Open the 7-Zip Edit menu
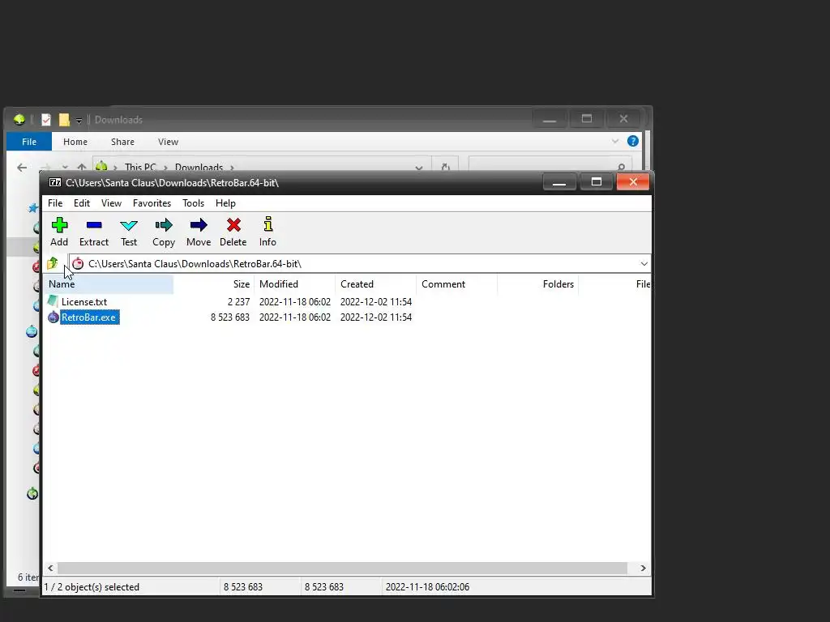 82,203
